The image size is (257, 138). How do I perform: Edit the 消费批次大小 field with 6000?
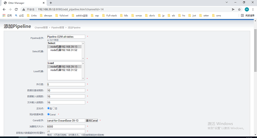tap(66, 126)
